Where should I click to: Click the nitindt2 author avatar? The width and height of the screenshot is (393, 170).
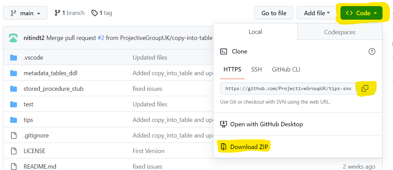(x=14, y=38)
